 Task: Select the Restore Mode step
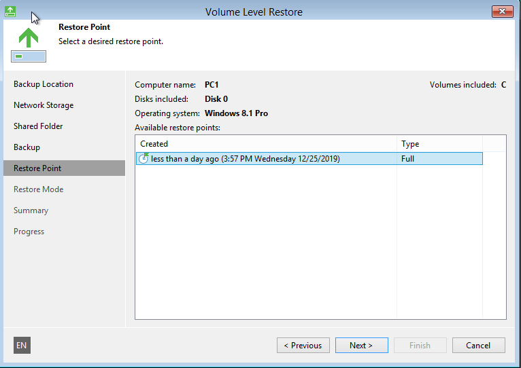pos(39,189)
